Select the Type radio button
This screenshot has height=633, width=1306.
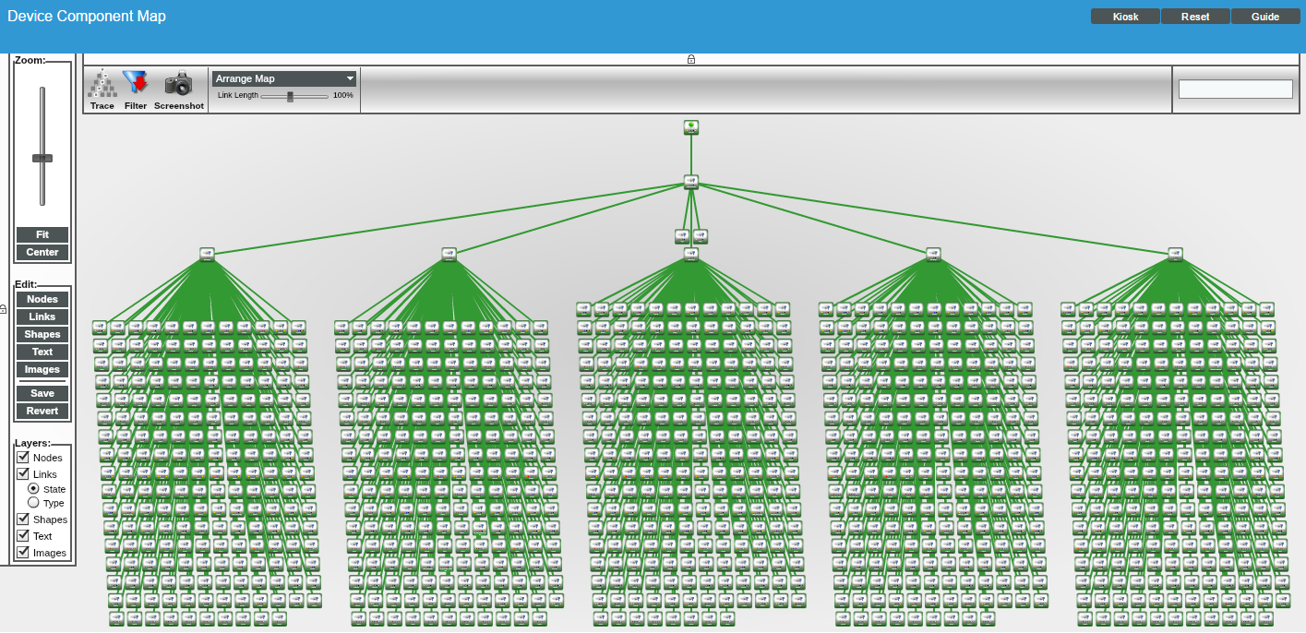[x=33, y=503]
